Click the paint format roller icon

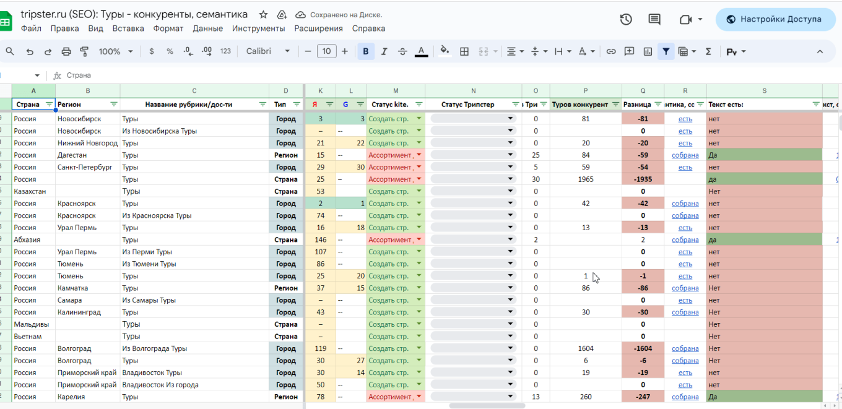point(85,51)
